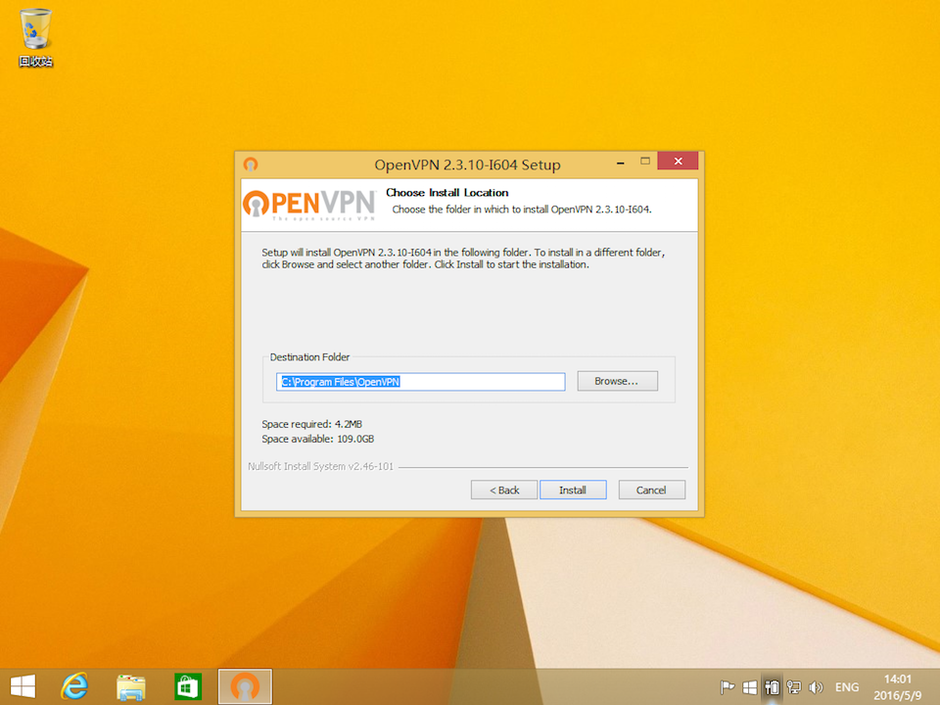Focus the Destination Folder path field
Image resolution: width=940 pixels, height=705 pixels.
(420, 382)
